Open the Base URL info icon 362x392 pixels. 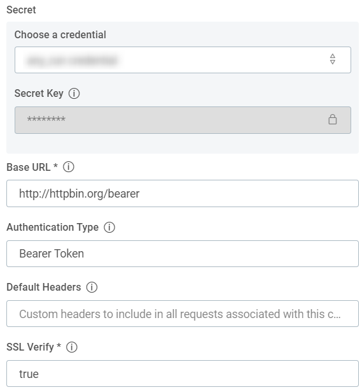tap(68, 167)
